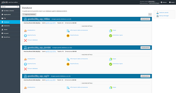Open phpMyAdmin icon in first database card

pos(26,31)
